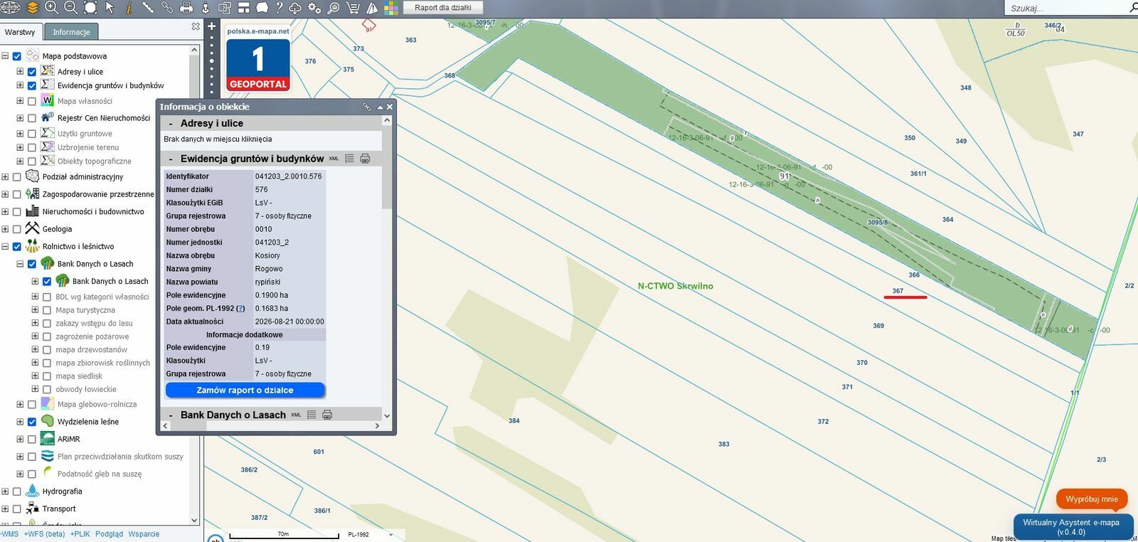Collapse the Adresy i ulice info section

coord(171,123)
